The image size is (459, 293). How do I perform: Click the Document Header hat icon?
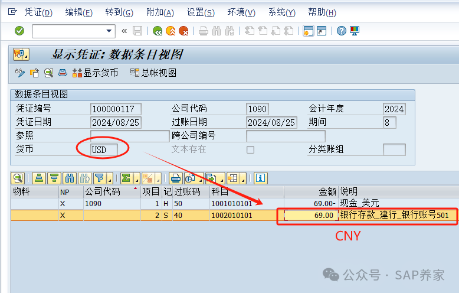click(x=63, y=73)
